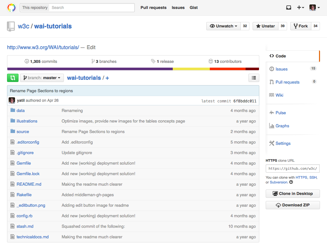View the 3 branches

104,62
